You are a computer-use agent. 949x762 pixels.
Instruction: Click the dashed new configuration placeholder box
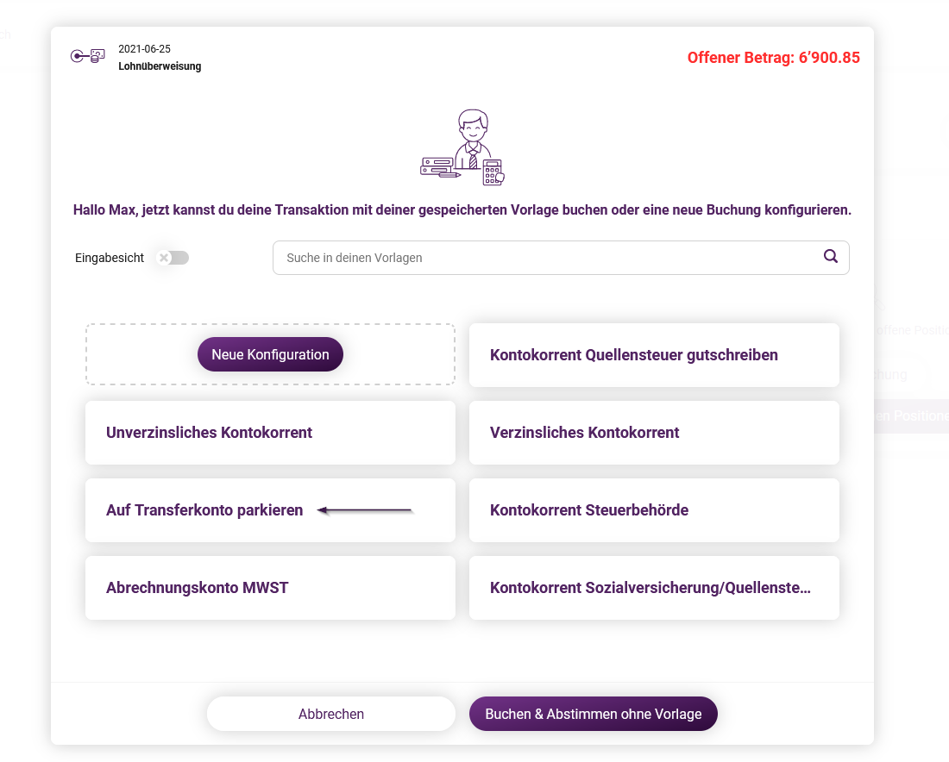tap(271, 354)
